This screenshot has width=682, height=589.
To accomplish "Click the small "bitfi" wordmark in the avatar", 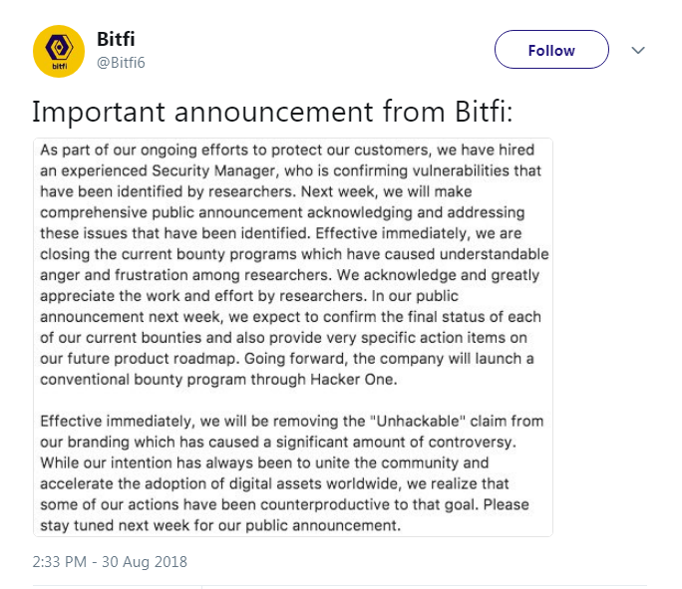I will (58, 67).
